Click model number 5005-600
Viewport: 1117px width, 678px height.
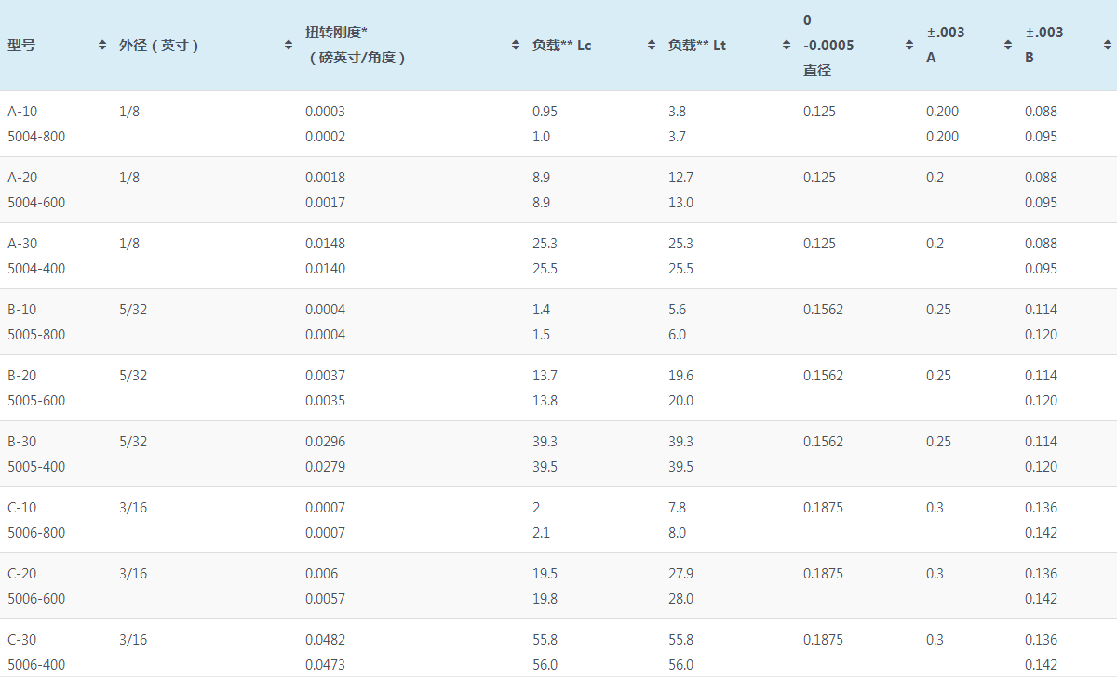[36, 401]
